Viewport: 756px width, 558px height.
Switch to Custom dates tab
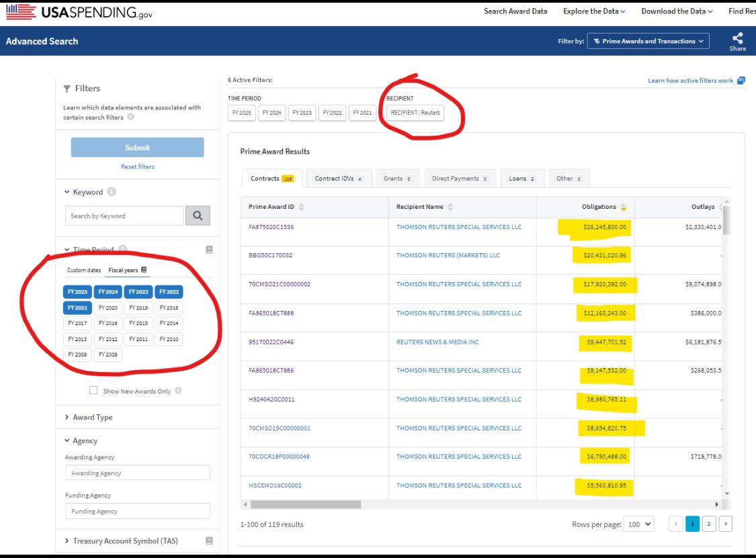tap(84, 270)
